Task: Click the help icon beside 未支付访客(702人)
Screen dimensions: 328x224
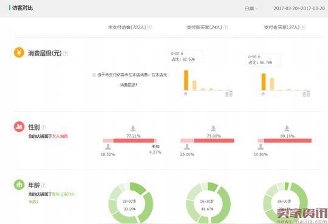Action: [x=149, y=27]
